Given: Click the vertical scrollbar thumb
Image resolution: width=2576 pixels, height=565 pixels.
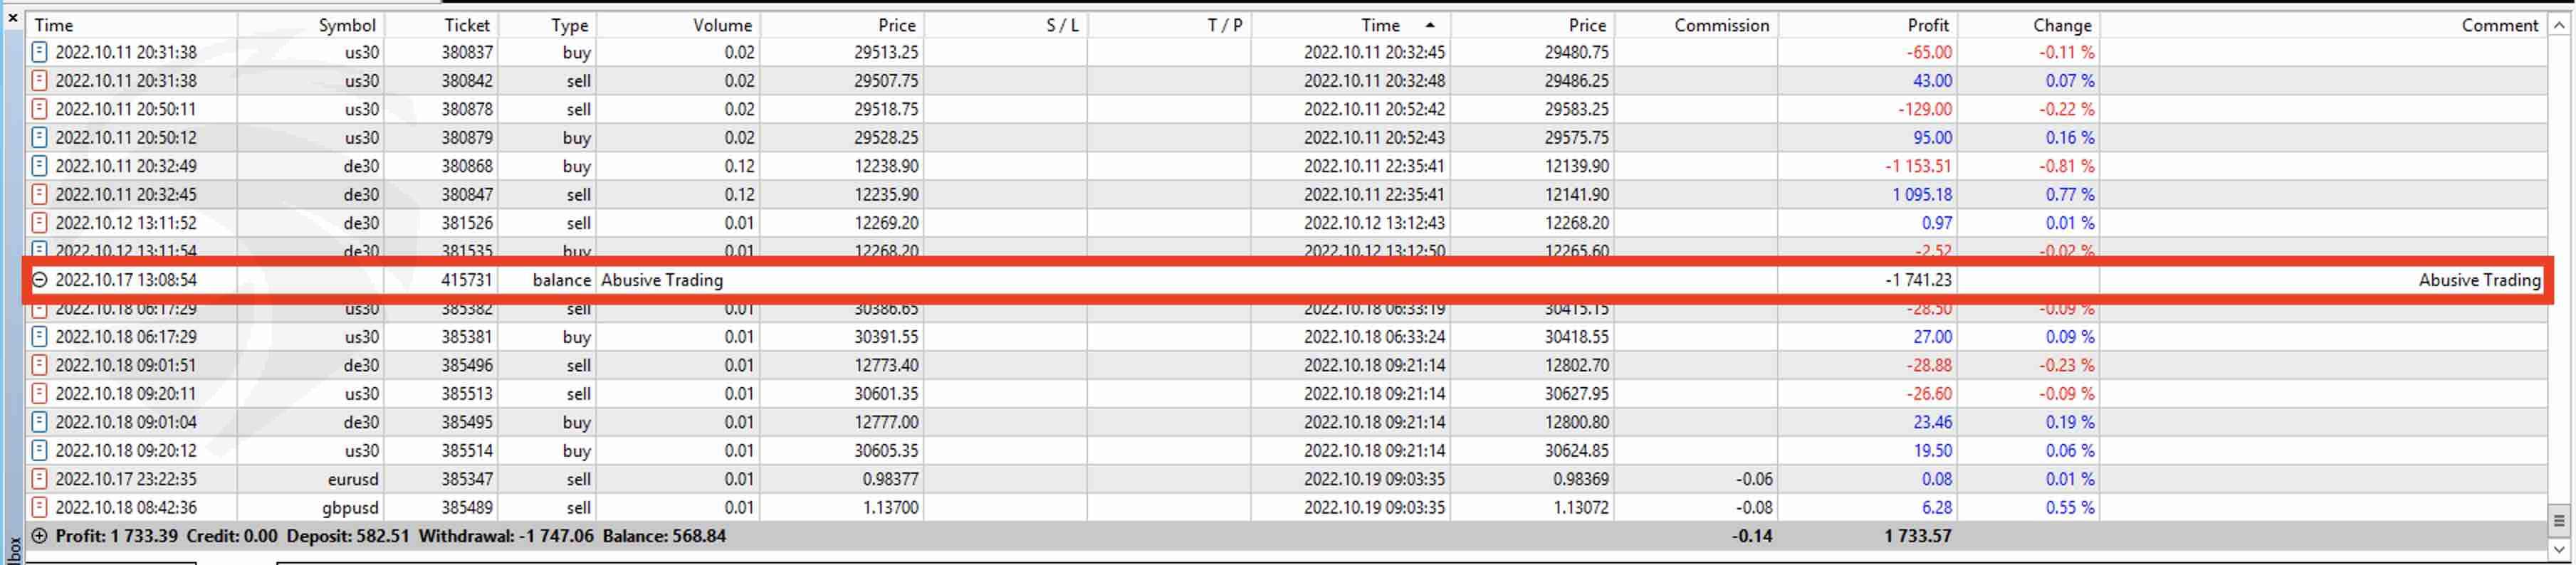Looking at the screenshot, I should (2559, 520).
